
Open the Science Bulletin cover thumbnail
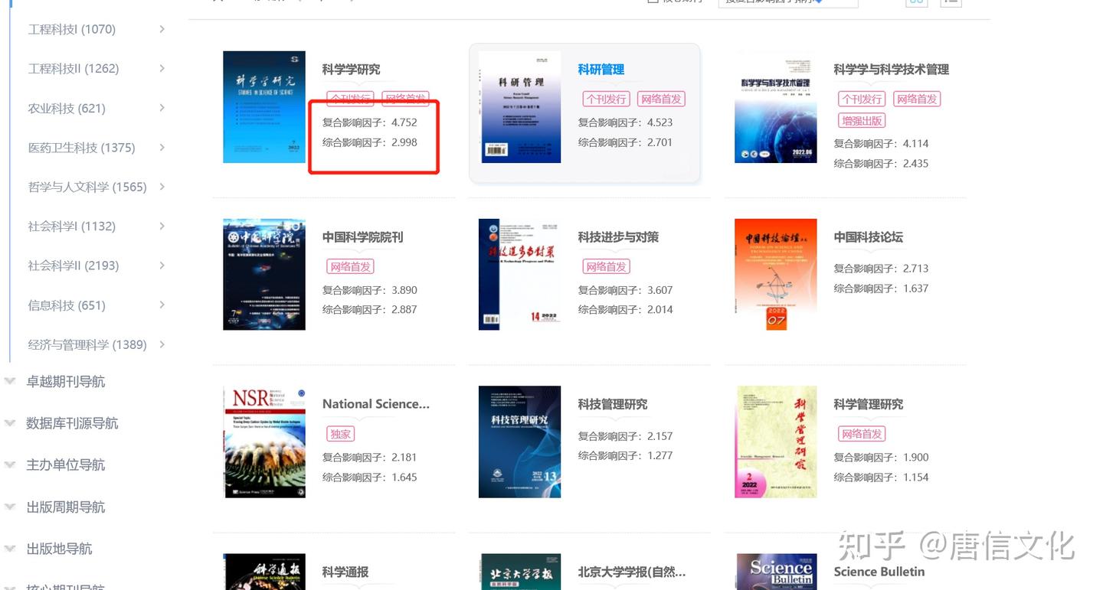pyautogui.click(x=775, y=572)
